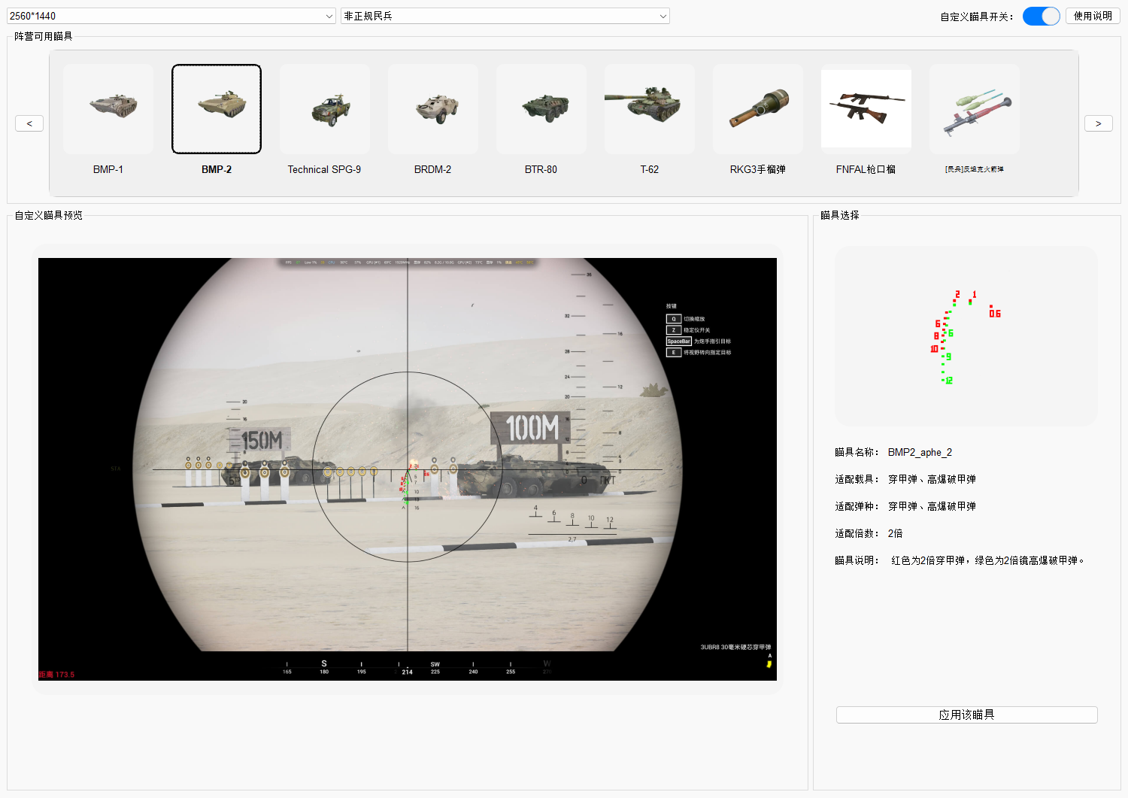Click the 适配倍数 value 2倍
This screenshot has height=798, width=1128.
(895, 533)
